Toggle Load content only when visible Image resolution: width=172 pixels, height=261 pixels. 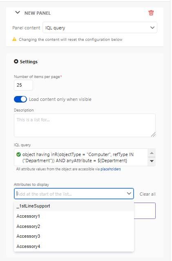[20, 99]
